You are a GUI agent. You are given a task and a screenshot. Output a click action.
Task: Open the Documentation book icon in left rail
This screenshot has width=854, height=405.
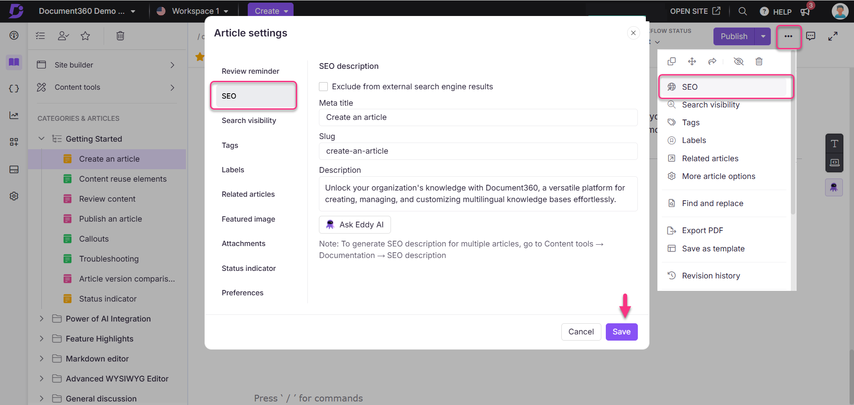[x=14, y=62]
